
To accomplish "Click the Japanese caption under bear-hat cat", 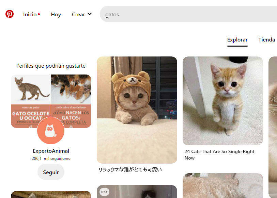I will pos(130,169).
